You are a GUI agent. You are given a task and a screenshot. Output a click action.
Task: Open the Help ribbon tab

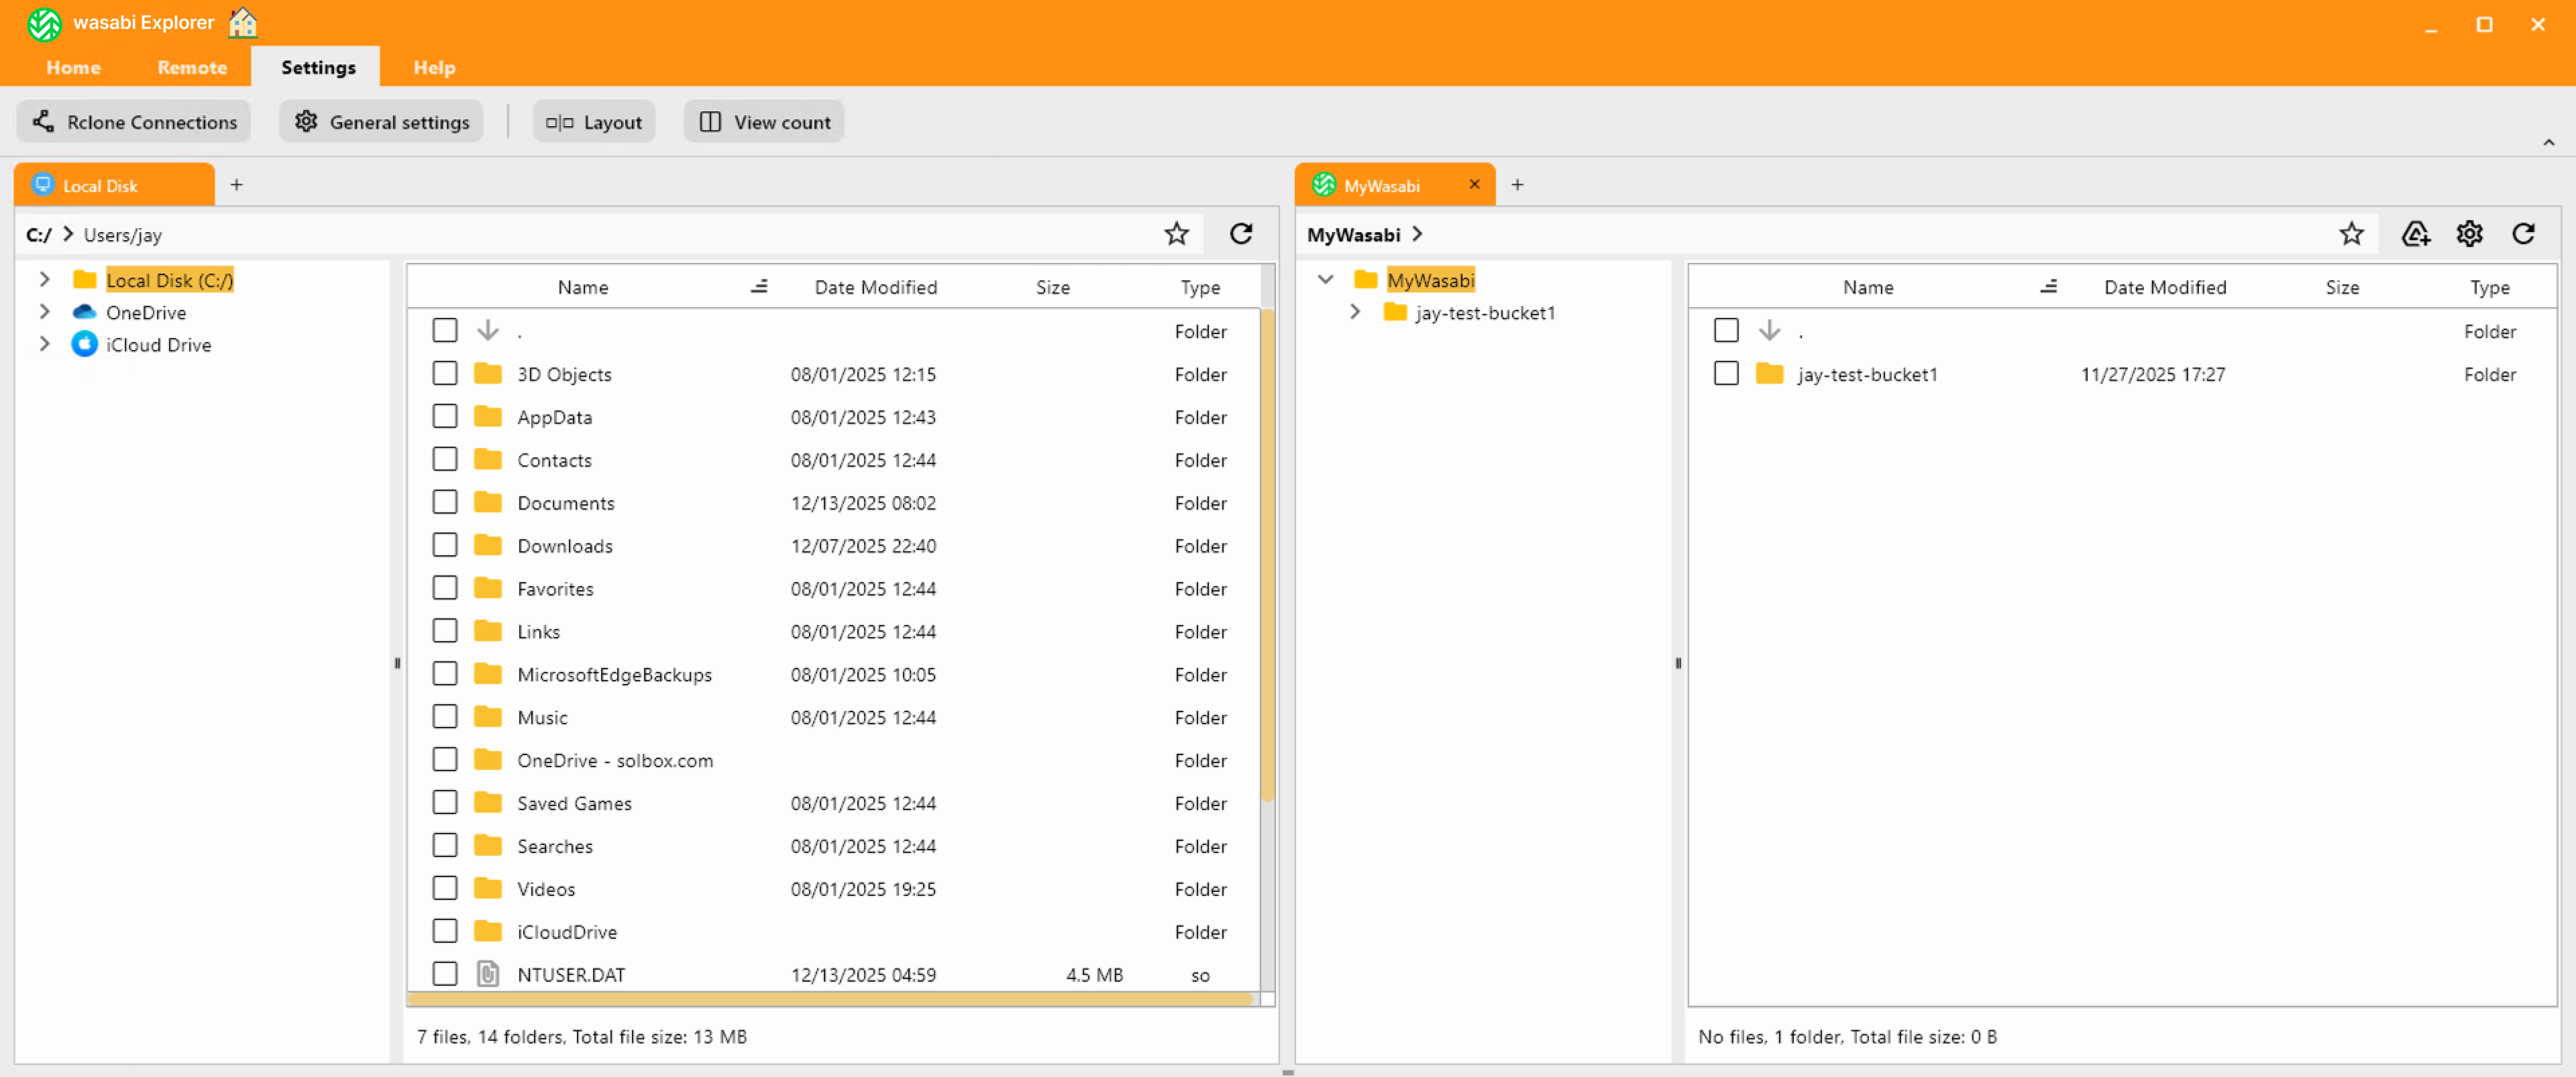point(434,68)
